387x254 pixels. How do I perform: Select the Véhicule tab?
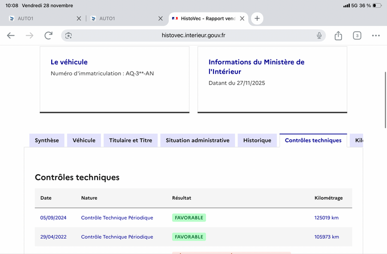[x=84, y=140]
